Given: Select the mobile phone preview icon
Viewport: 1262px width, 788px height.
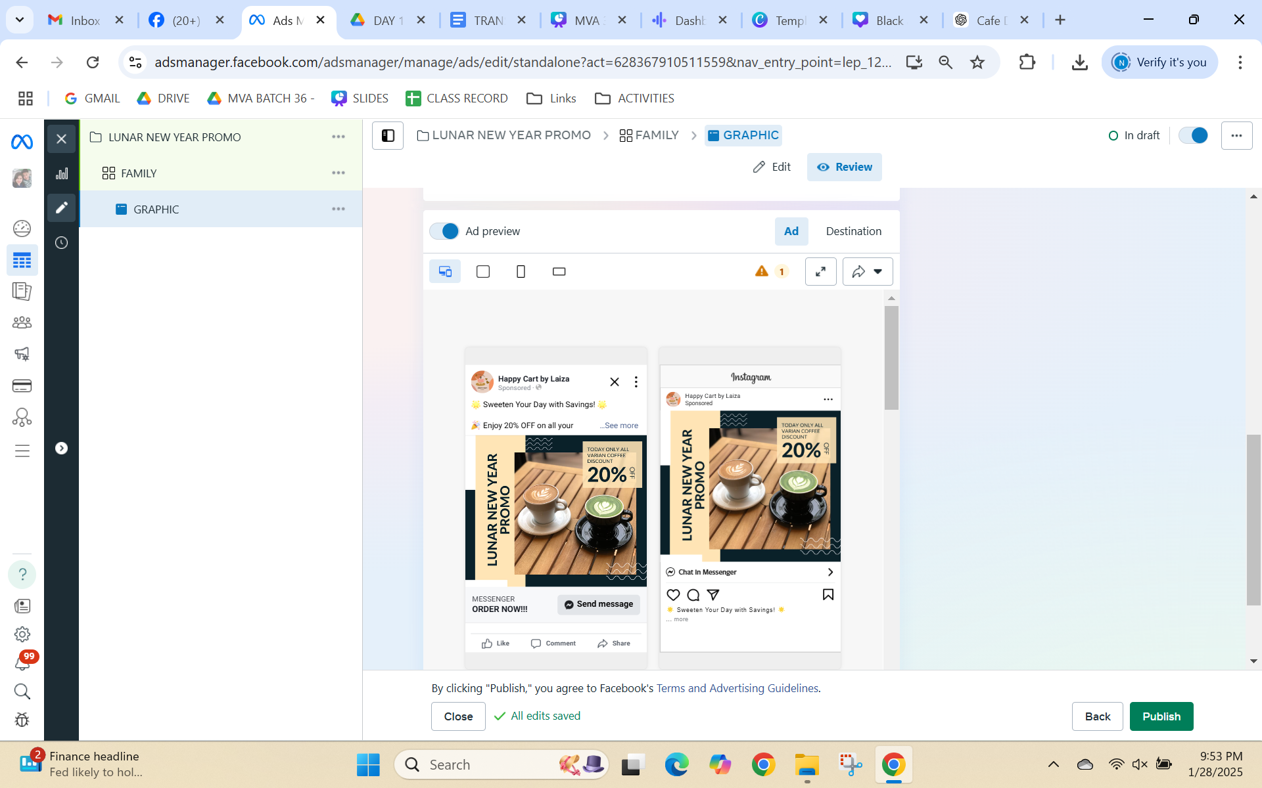Looking at the screenshot, I should [521, 272].
